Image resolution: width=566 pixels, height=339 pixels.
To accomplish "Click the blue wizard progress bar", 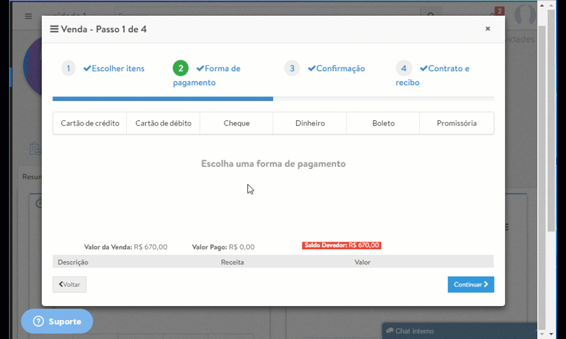I will (x=162, y=98).
